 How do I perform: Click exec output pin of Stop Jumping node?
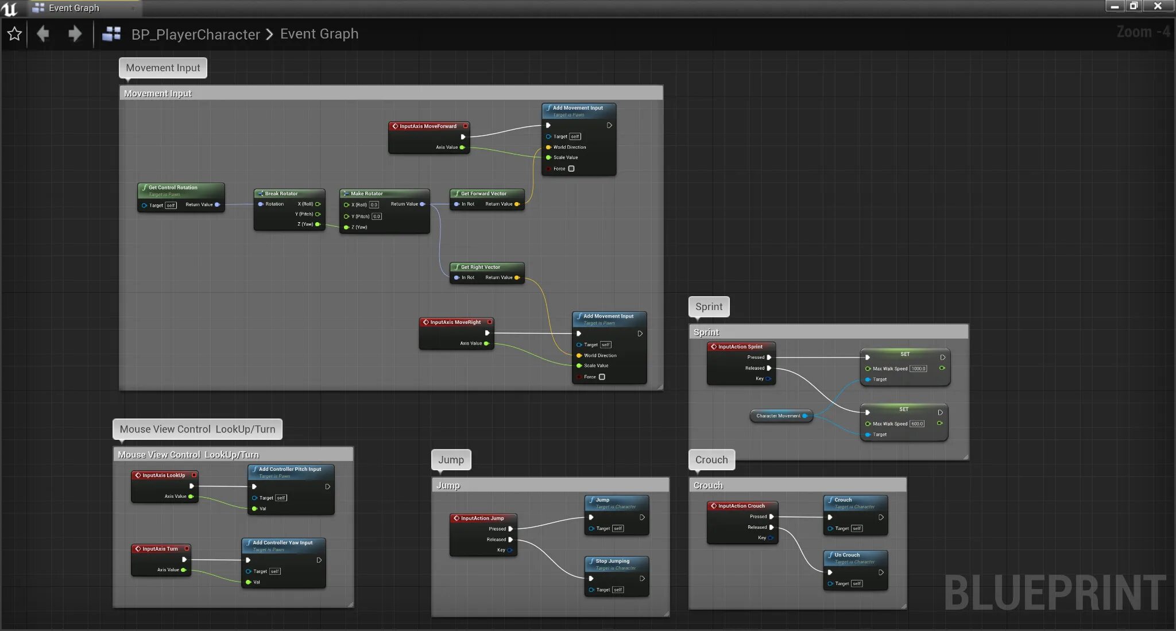point(642,578)
